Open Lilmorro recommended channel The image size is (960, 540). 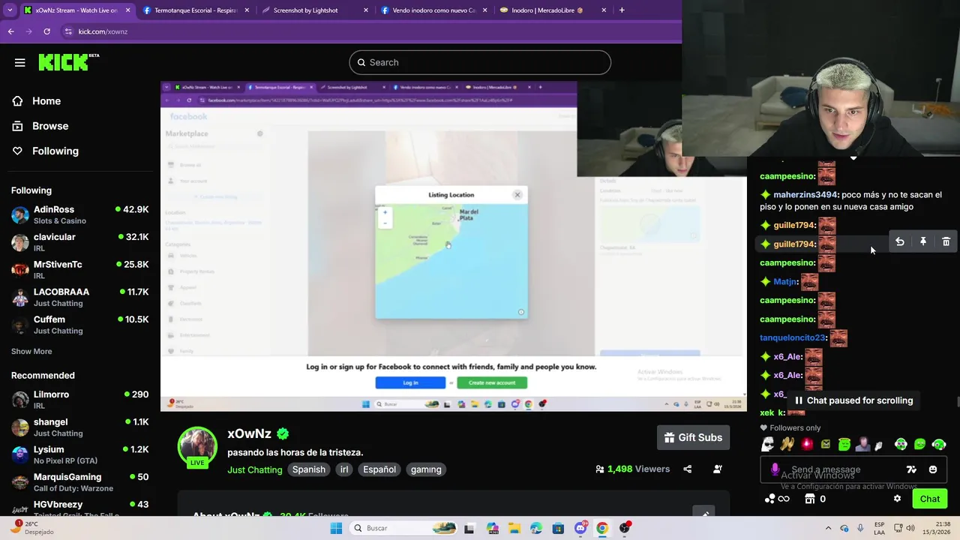[79, 400]
